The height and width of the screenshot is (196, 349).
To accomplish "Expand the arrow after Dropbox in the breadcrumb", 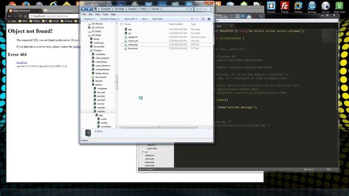I will click(x=139, y=9).
